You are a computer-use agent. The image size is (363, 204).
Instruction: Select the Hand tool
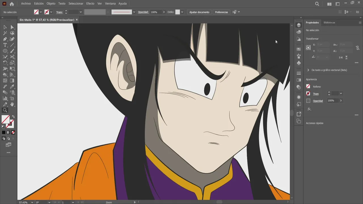12,105
